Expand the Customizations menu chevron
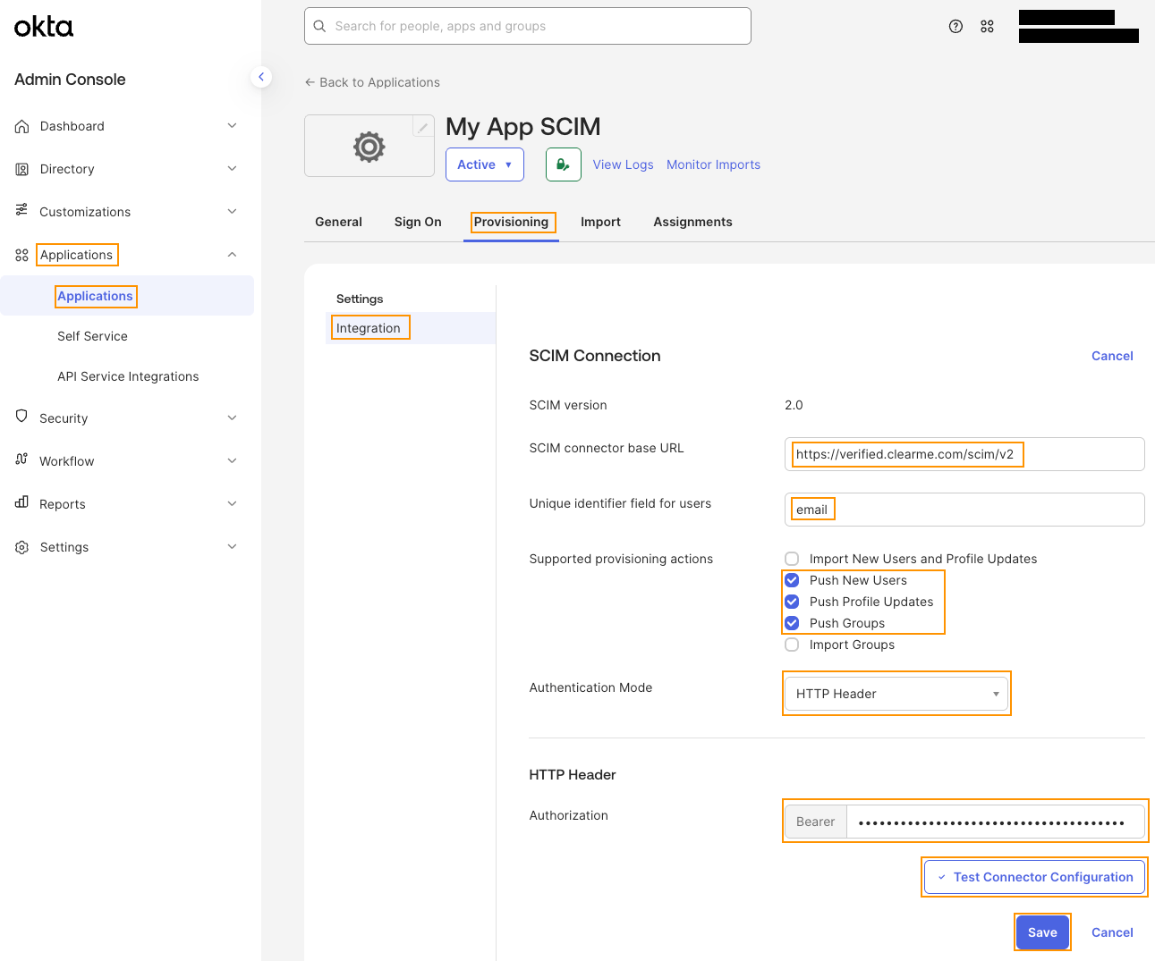The image size is (1155, 961). [232, 212]
